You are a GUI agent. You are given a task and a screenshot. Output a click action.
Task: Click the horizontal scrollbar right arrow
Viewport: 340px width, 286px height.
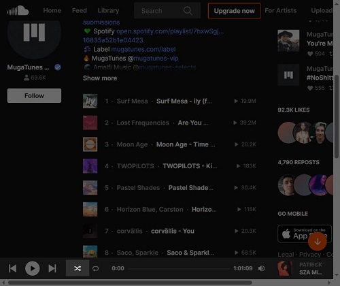tap(330, 283)
